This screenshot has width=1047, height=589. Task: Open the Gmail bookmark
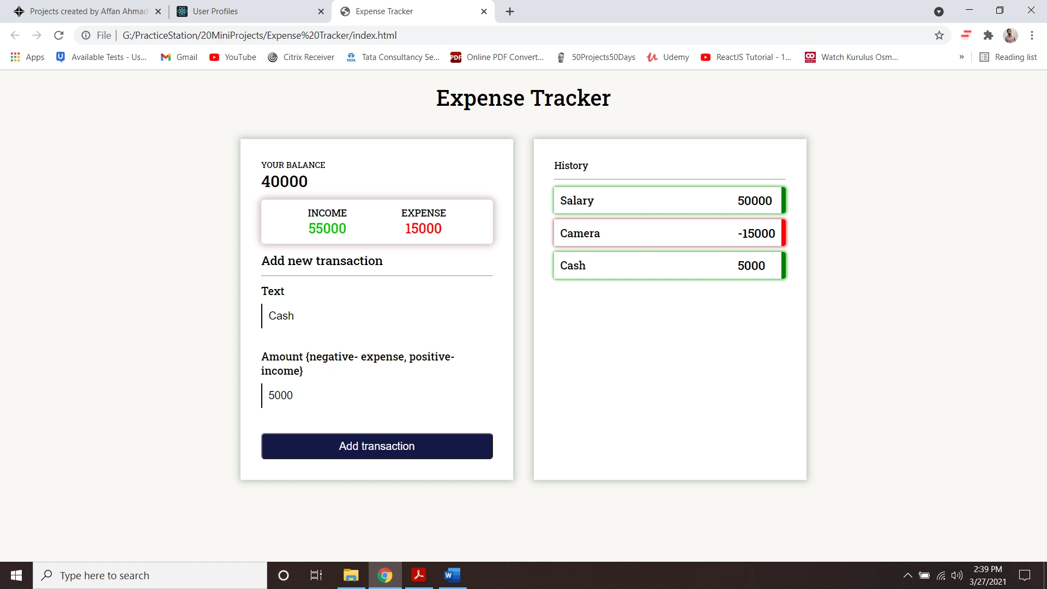click(x=179, y=57)
